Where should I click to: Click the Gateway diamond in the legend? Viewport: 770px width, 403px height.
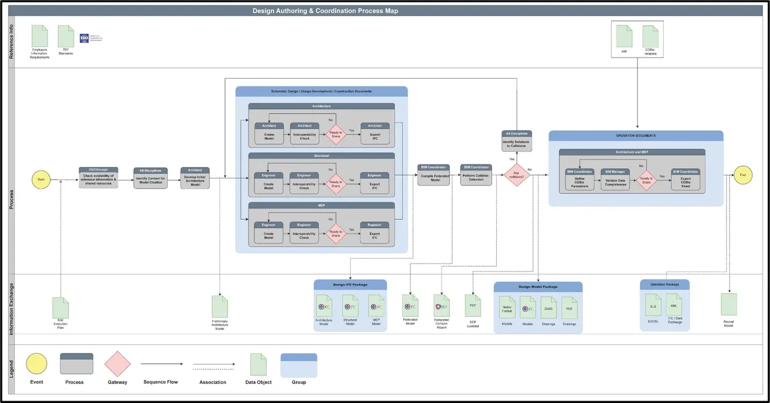click(117, 364)
